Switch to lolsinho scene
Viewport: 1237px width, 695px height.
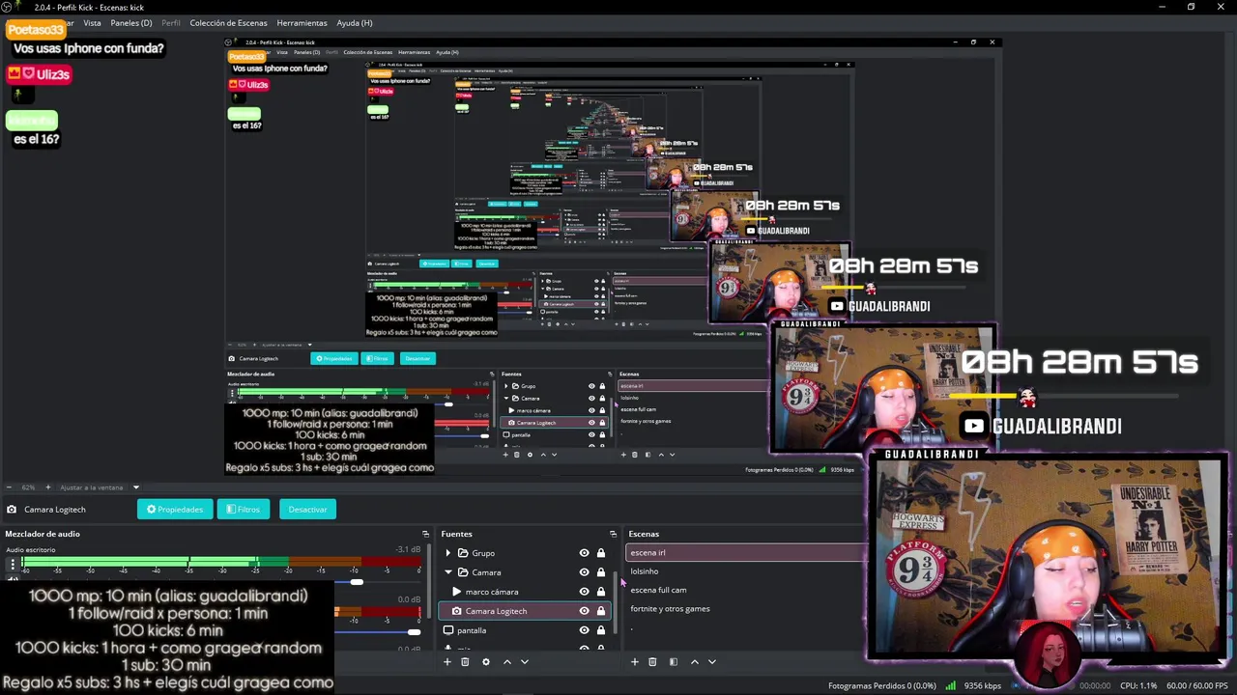pyautogui.click(x=645, y=571)
